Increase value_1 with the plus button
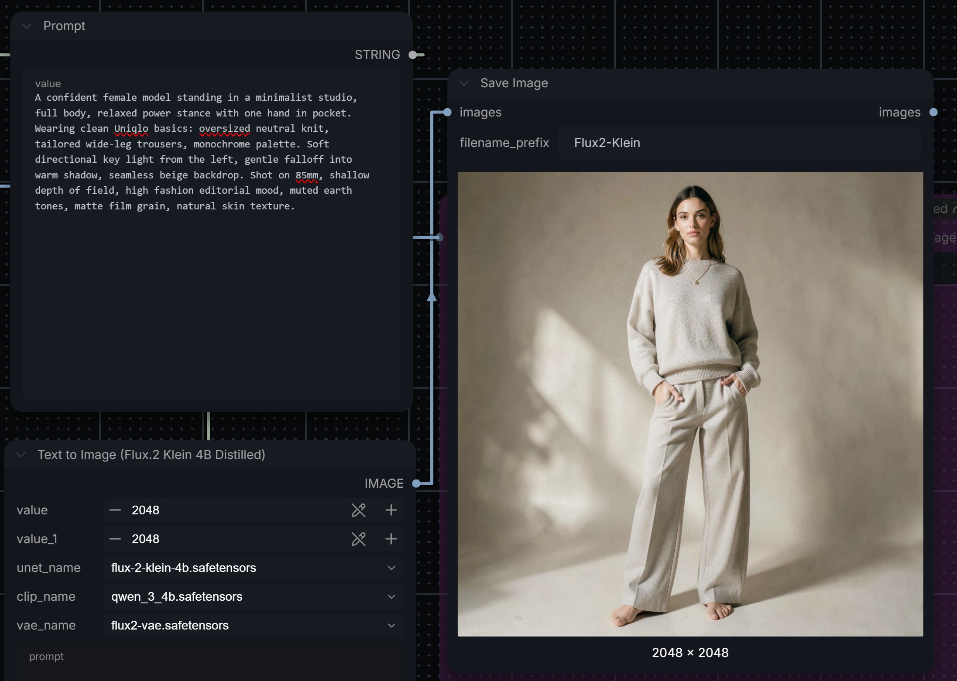 (x=391, y=539)
